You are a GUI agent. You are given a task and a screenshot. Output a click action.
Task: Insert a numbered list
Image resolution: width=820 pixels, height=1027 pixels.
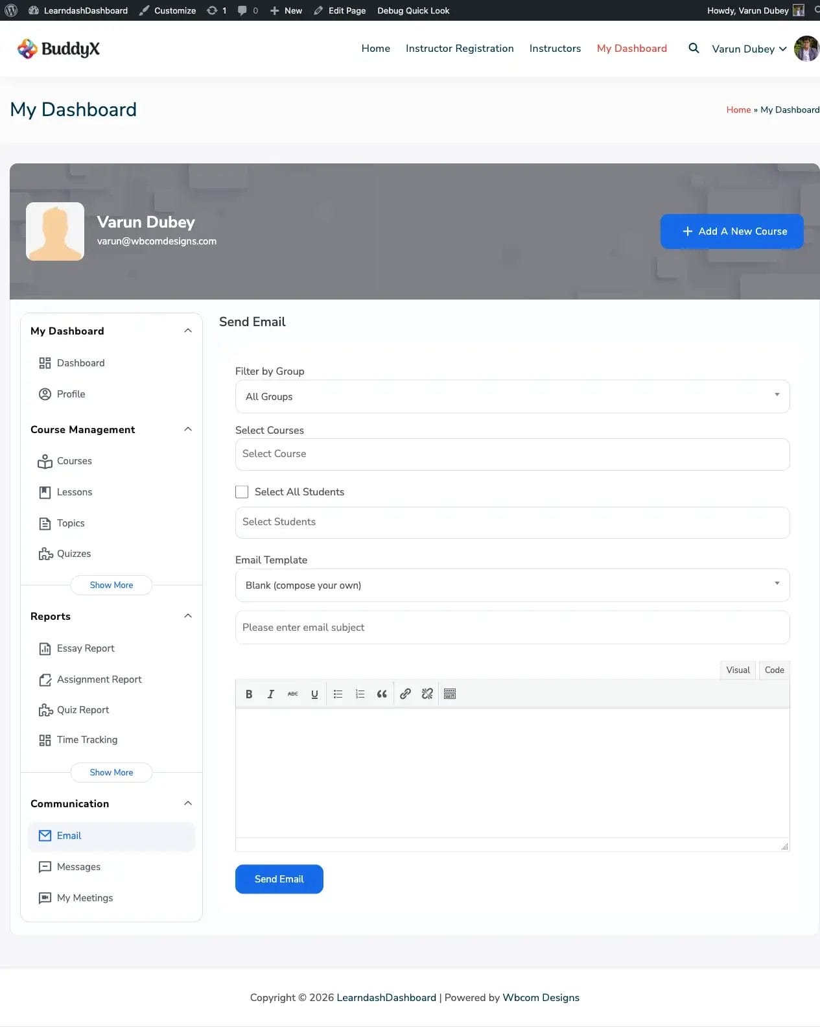coord(360,694)
